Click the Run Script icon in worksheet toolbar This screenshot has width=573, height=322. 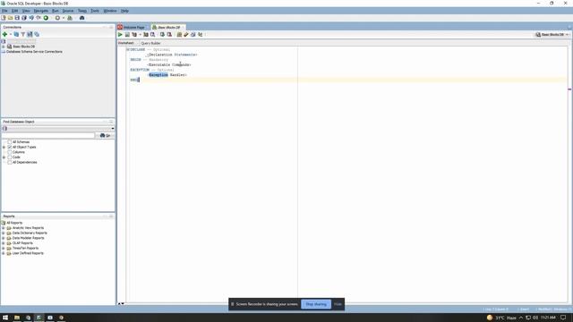pos(127,35)
